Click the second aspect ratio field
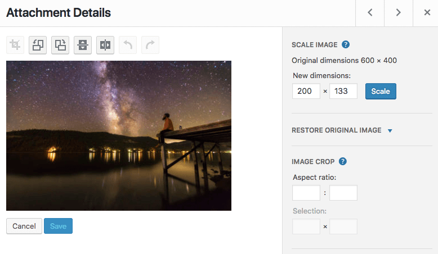The height and width of the screenshot is (254, 438). [343, 193]
